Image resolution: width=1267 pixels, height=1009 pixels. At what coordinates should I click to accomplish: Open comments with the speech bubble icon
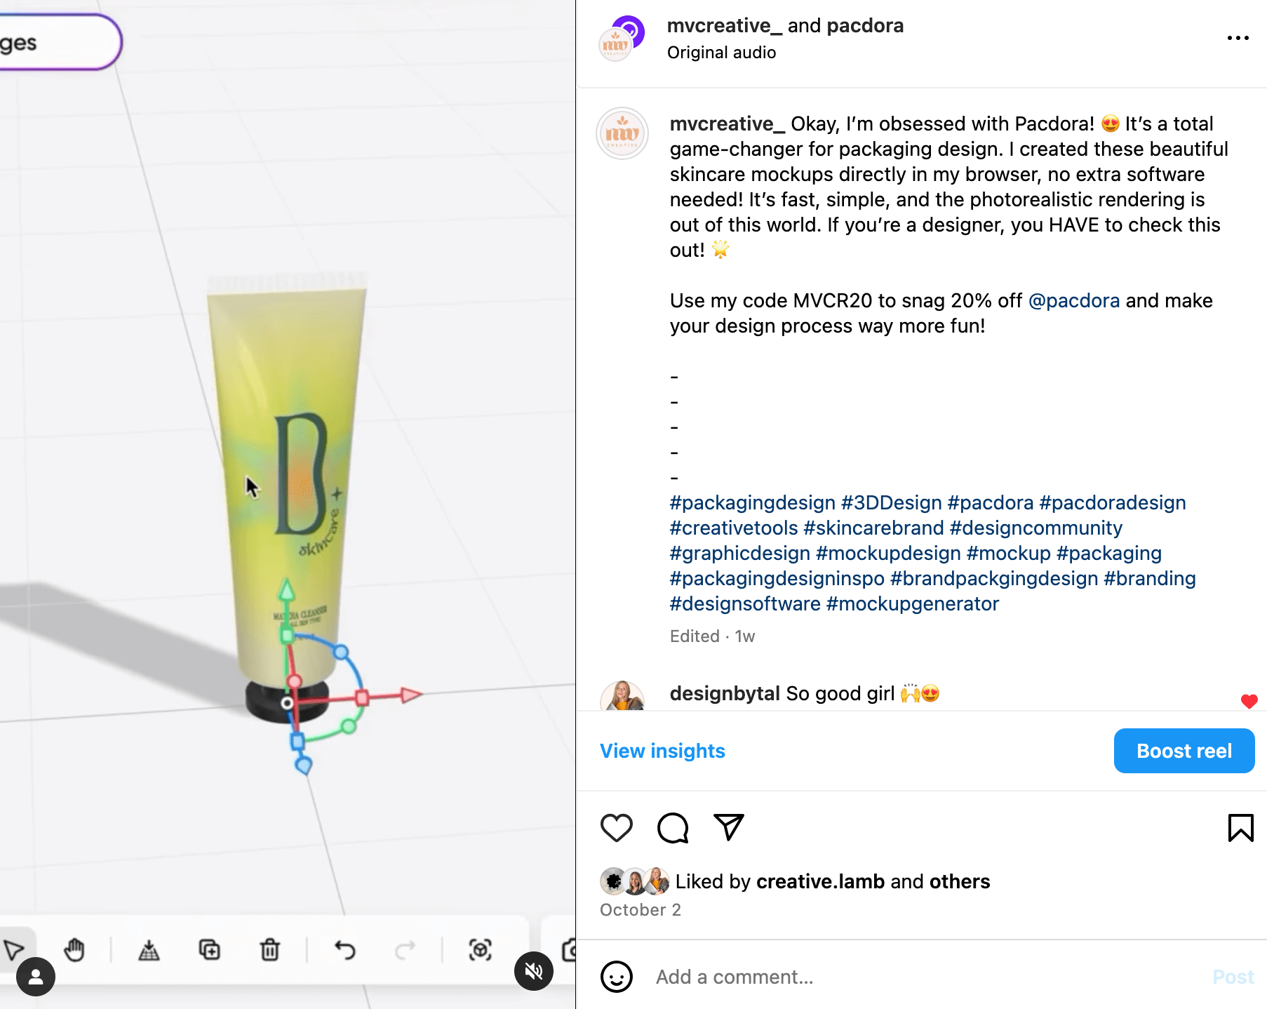tap(673, 828)
